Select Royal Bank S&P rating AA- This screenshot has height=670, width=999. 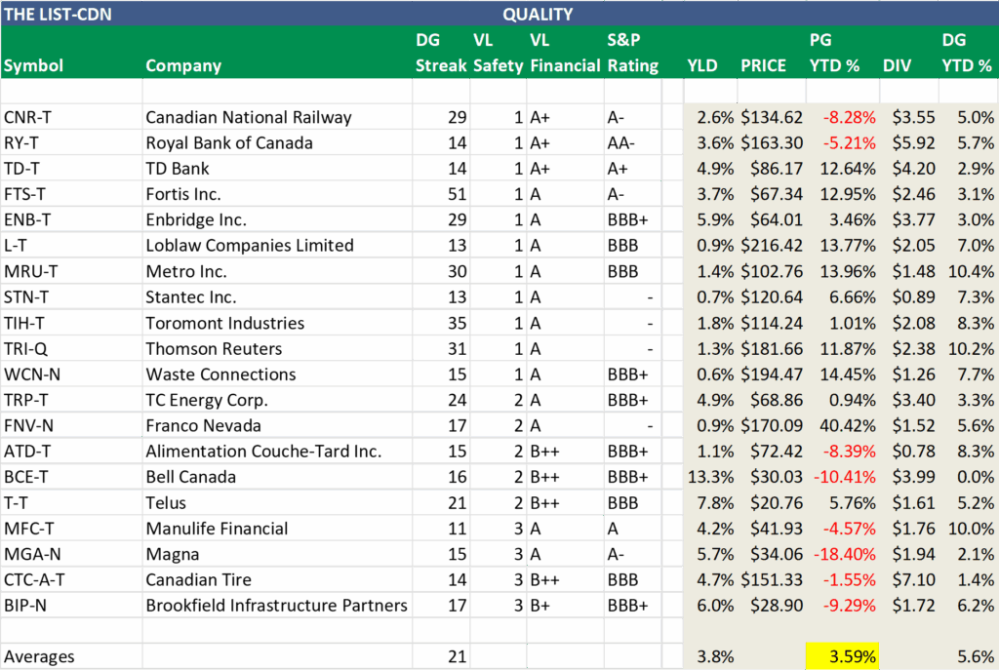[632, 142]
